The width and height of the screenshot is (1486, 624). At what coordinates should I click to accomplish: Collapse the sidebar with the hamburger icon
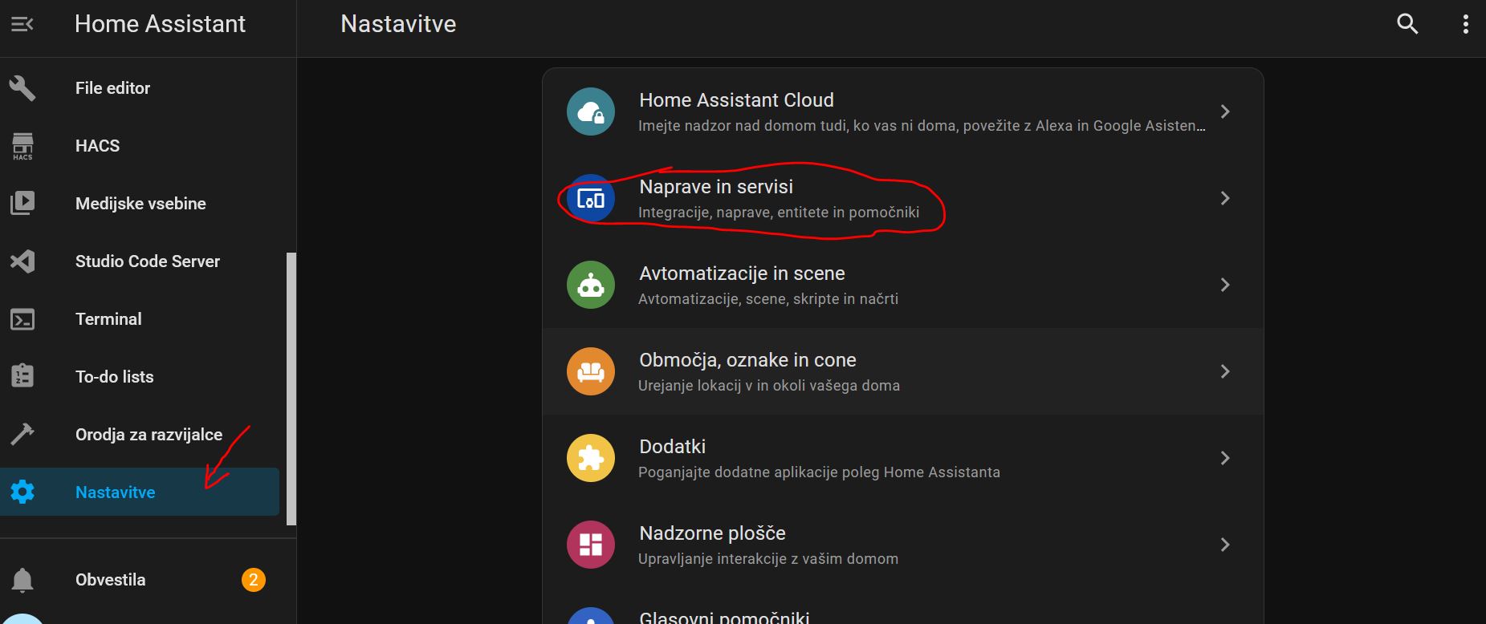[x=22, y=24]
